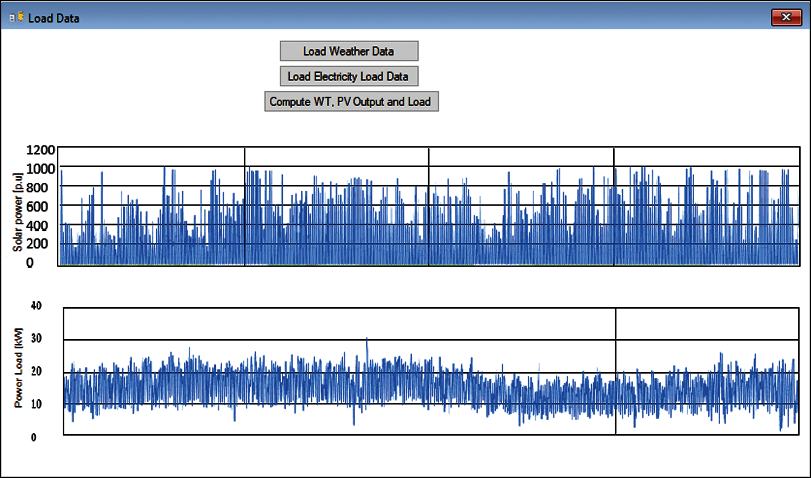Run Compute WT, PV Output and Load
This screenshot has height=478, width=811.
click(351, 102)
